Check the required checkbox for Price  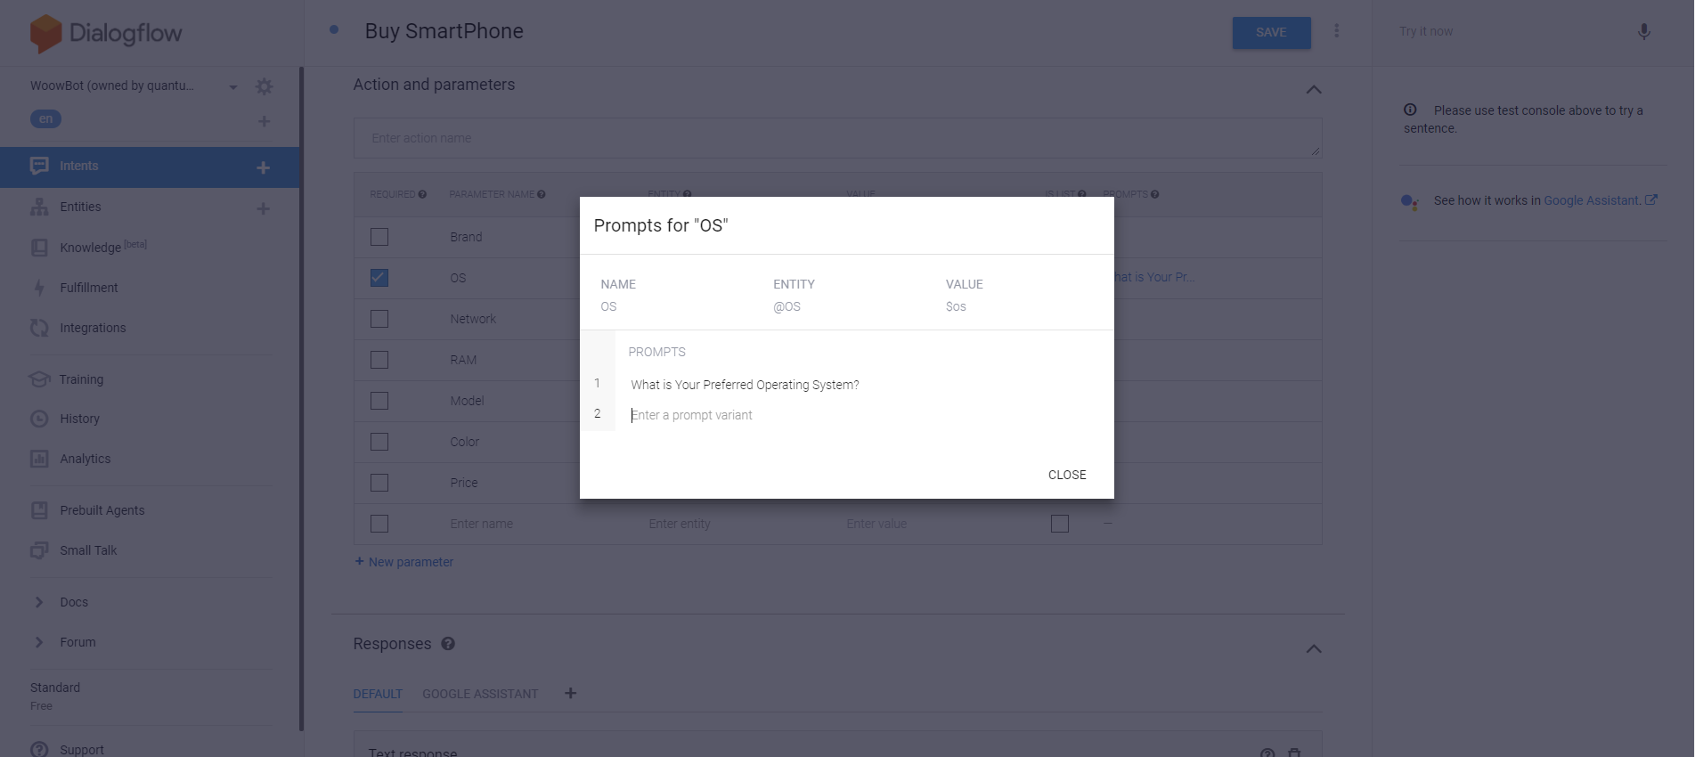tap(379, 483)
